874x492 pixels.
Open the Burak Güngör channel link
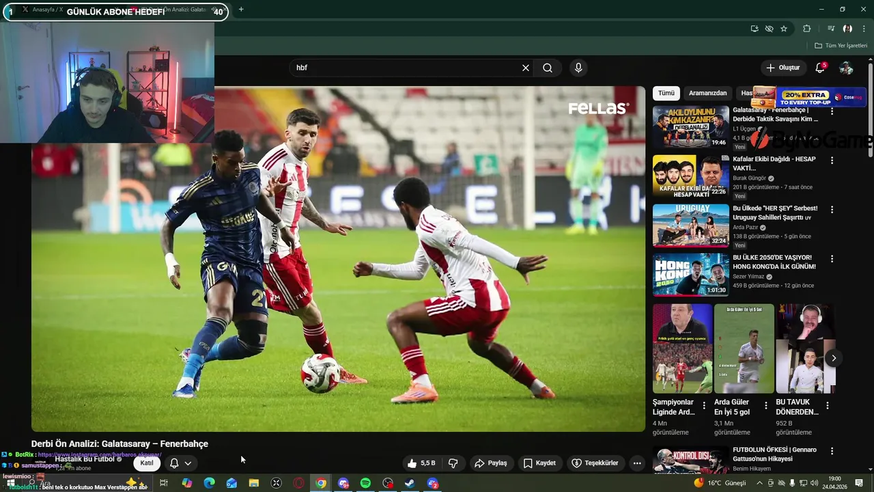(x=749, y=178)
